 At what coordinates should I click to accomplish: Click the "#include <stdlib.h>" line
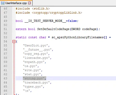[x=33, y=8]
